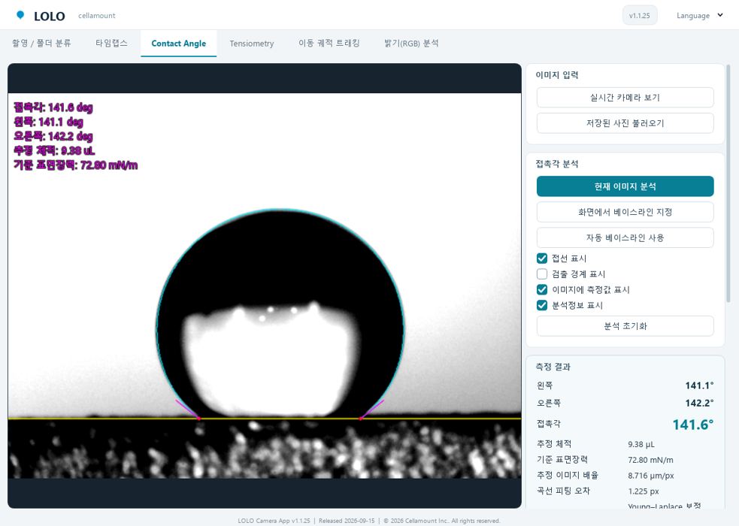Select the Contact Angle tab
The height and width of the screenshot is (526, 739).
coord(179,44)
